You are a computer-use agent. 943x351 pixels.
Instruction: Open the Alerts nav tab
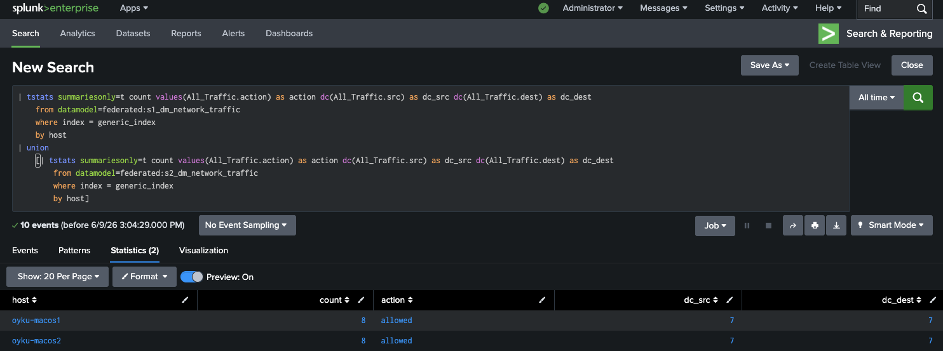pyautogui.click(x=233, y=34)
